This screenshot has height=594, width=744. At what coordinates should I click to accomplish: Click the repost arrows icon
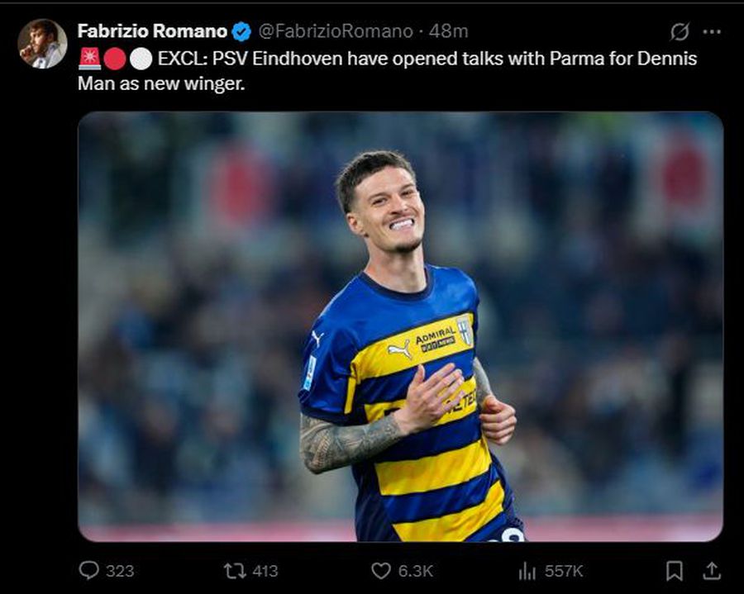point(235,569)
